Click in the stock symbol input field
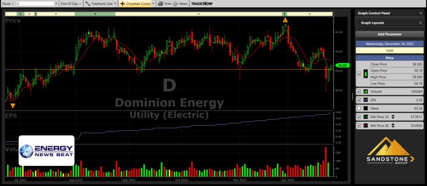 click(35, 4)
